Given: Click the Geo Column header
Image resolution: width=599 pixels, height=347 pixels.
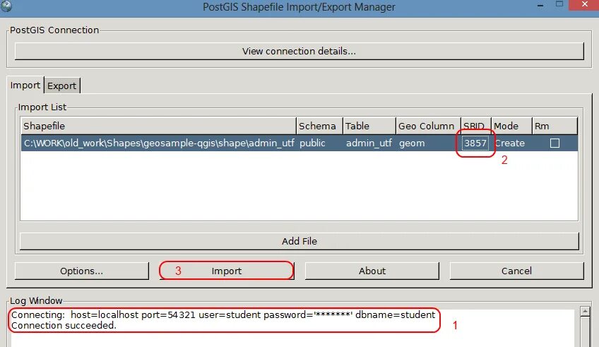Looking at the screenshot, I should [428, 126].
